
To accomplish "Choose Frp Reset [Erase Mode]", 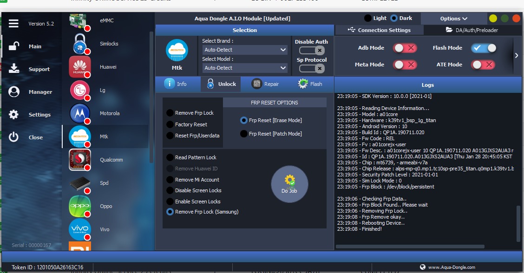I will [243, 120].
